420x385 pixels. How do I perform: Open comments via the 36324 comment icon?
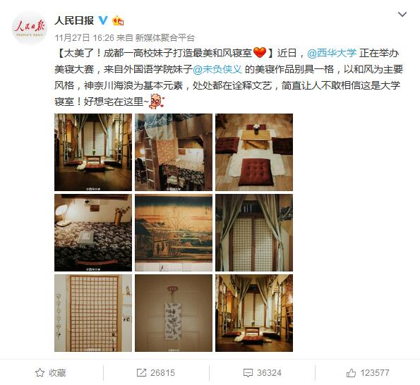[x=248, y=373]
